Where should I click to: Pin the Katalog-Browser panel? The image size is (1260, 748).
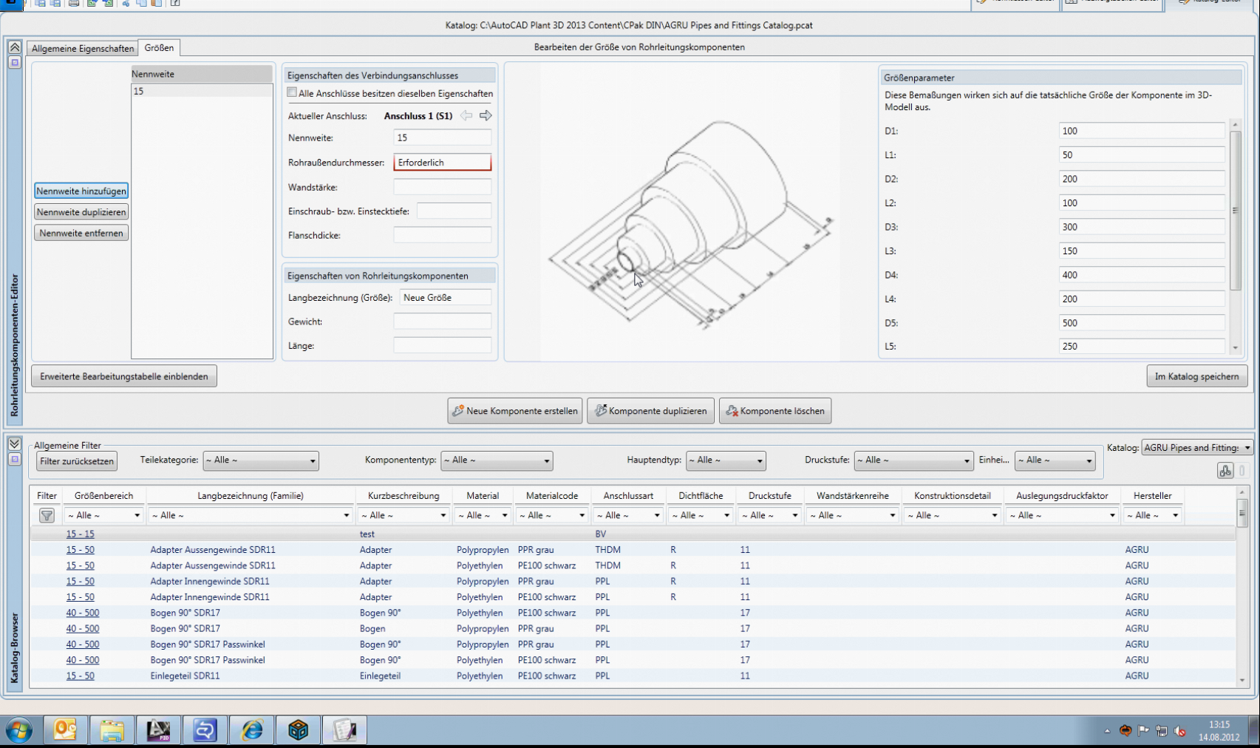pyautogui.click(x=14, y=459)
